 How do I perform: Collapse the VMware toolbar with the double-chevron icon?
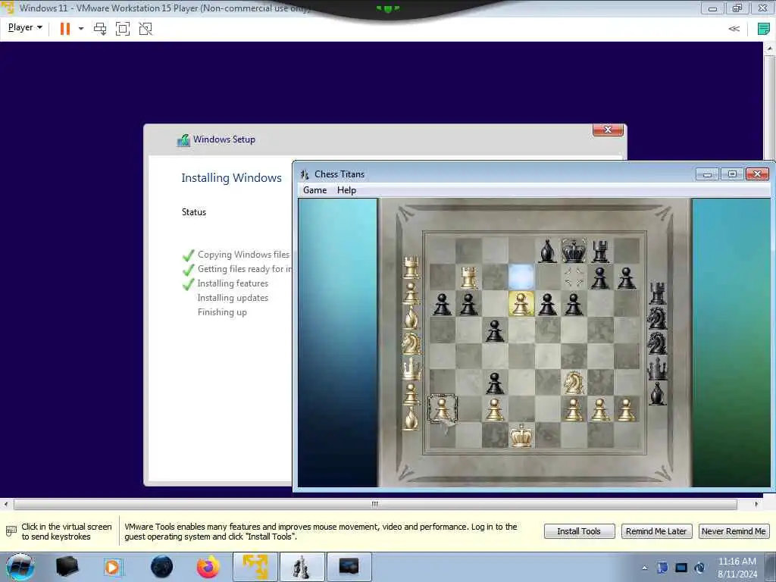pos(734,29)
